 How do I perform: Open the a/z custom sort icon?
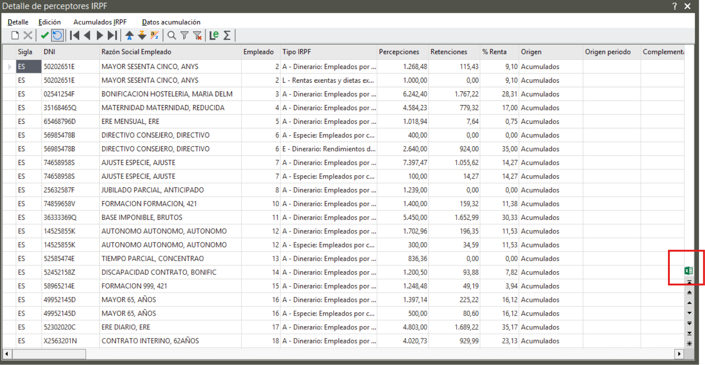click(155, 35)
